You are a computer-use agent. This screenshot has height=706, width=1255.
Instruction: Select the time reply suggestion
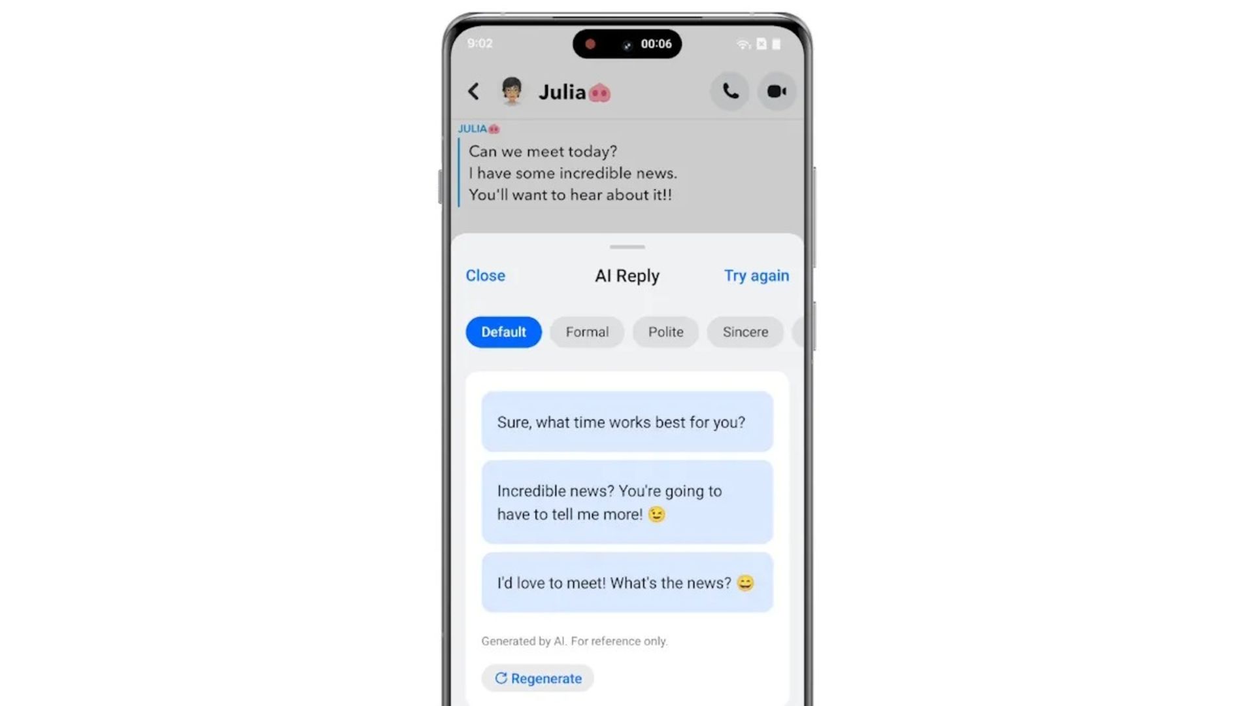(x=627, y=422)
